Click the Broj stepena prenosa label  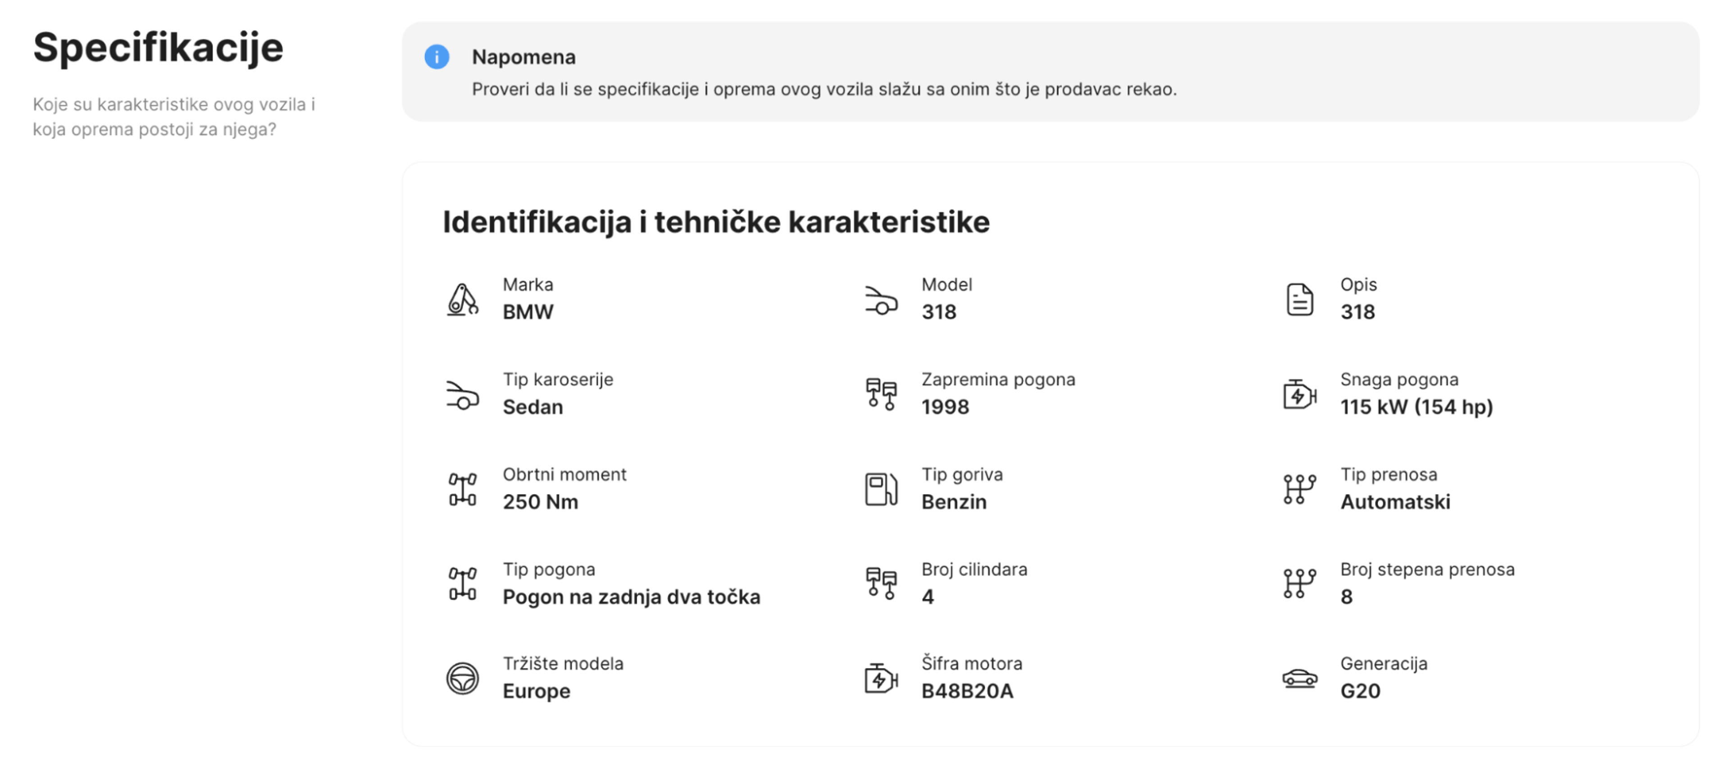pyautogui.click(x=1427, y=570)
